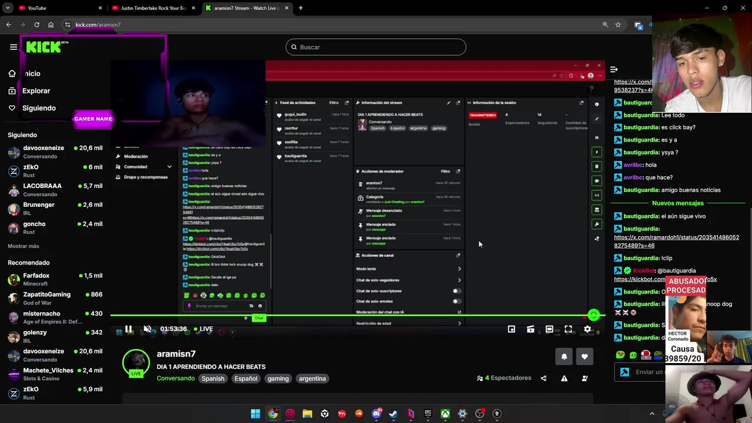Reload the page in Chrome
This screenshot has height=423, width=752.
click(36, 25)
